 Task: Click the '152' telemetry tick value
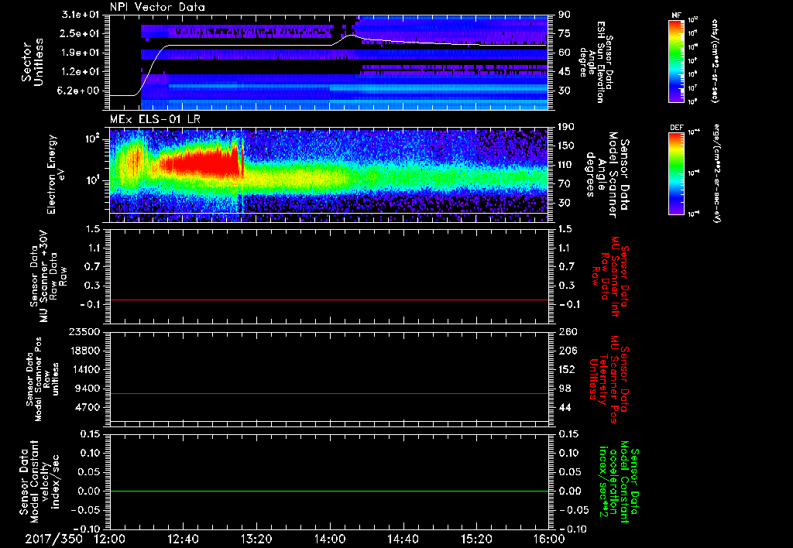pyautogui.click(x=566, y=369)
